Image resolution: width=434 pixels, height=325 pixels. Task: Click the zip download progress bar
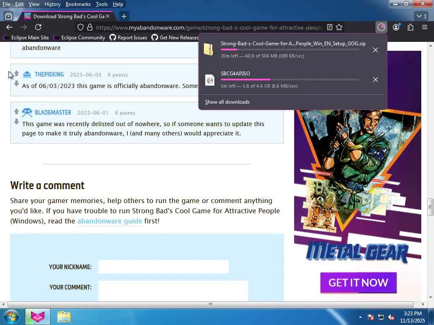290,50
